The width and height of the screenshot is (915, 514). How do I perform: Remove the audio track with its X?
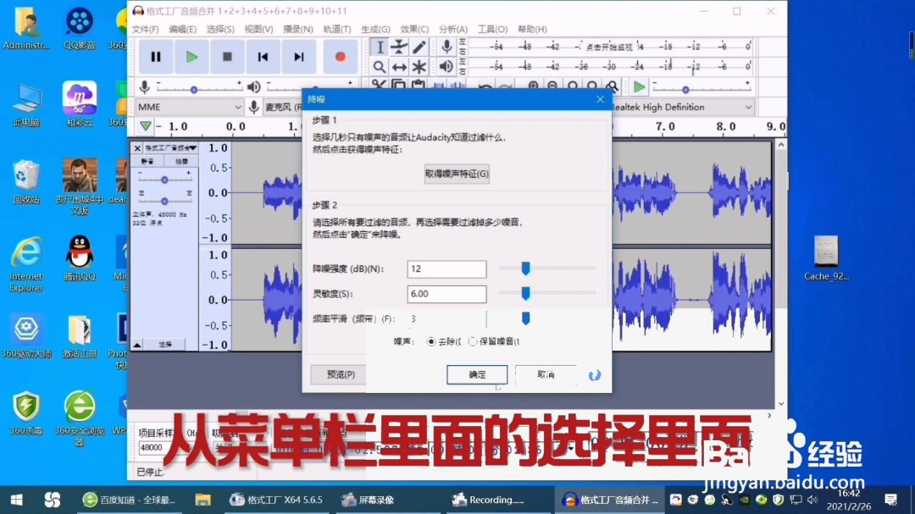click(137, 148)
